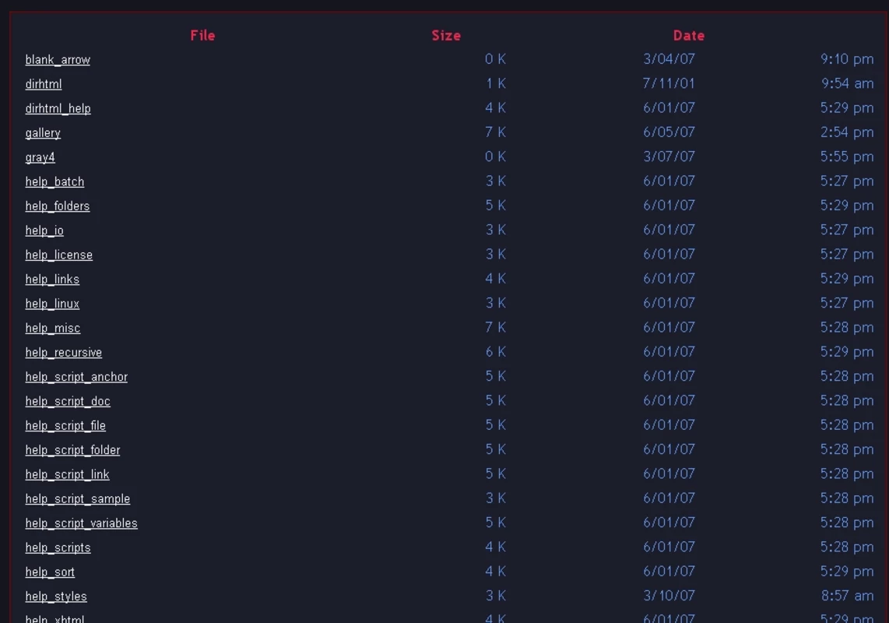
Task: Open the help_linux link
Action: [52, 304]
